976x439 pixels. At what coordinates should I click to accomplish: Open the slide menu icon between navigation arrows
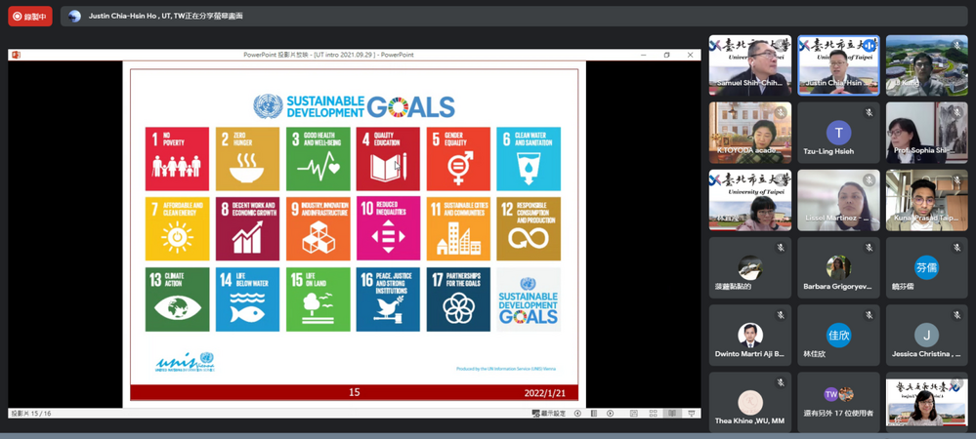click(594, 413)
